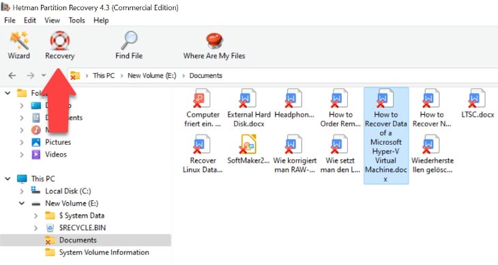498x265 pixels.
Task: Collapse the This PC tree node
Action: click(x=8, y=179)
